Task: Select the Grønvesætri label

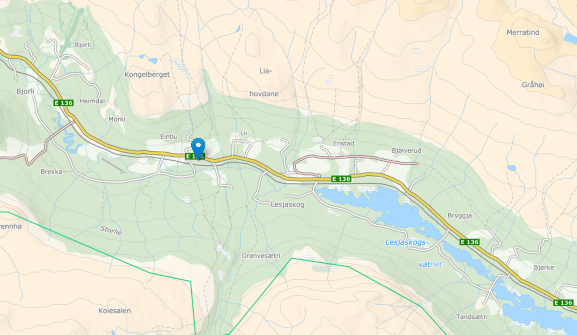Action: 261,256
